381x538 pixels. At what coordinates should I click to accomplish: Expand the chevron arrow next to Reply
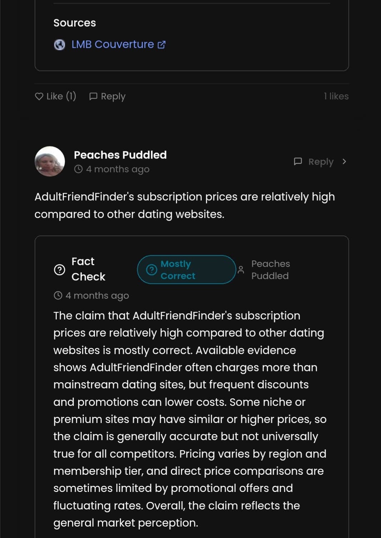point(344,161)
